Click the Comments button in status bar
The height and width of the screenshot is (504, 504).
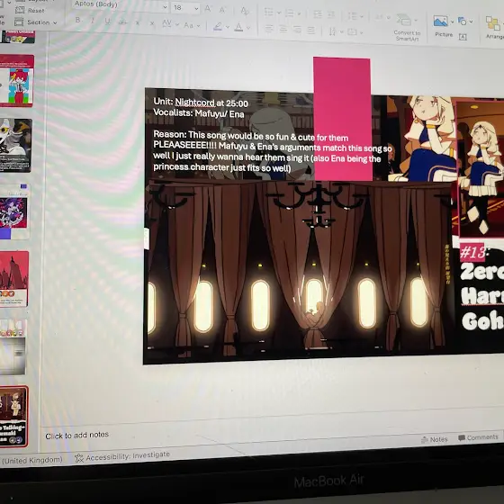click(x=478, y=437)
